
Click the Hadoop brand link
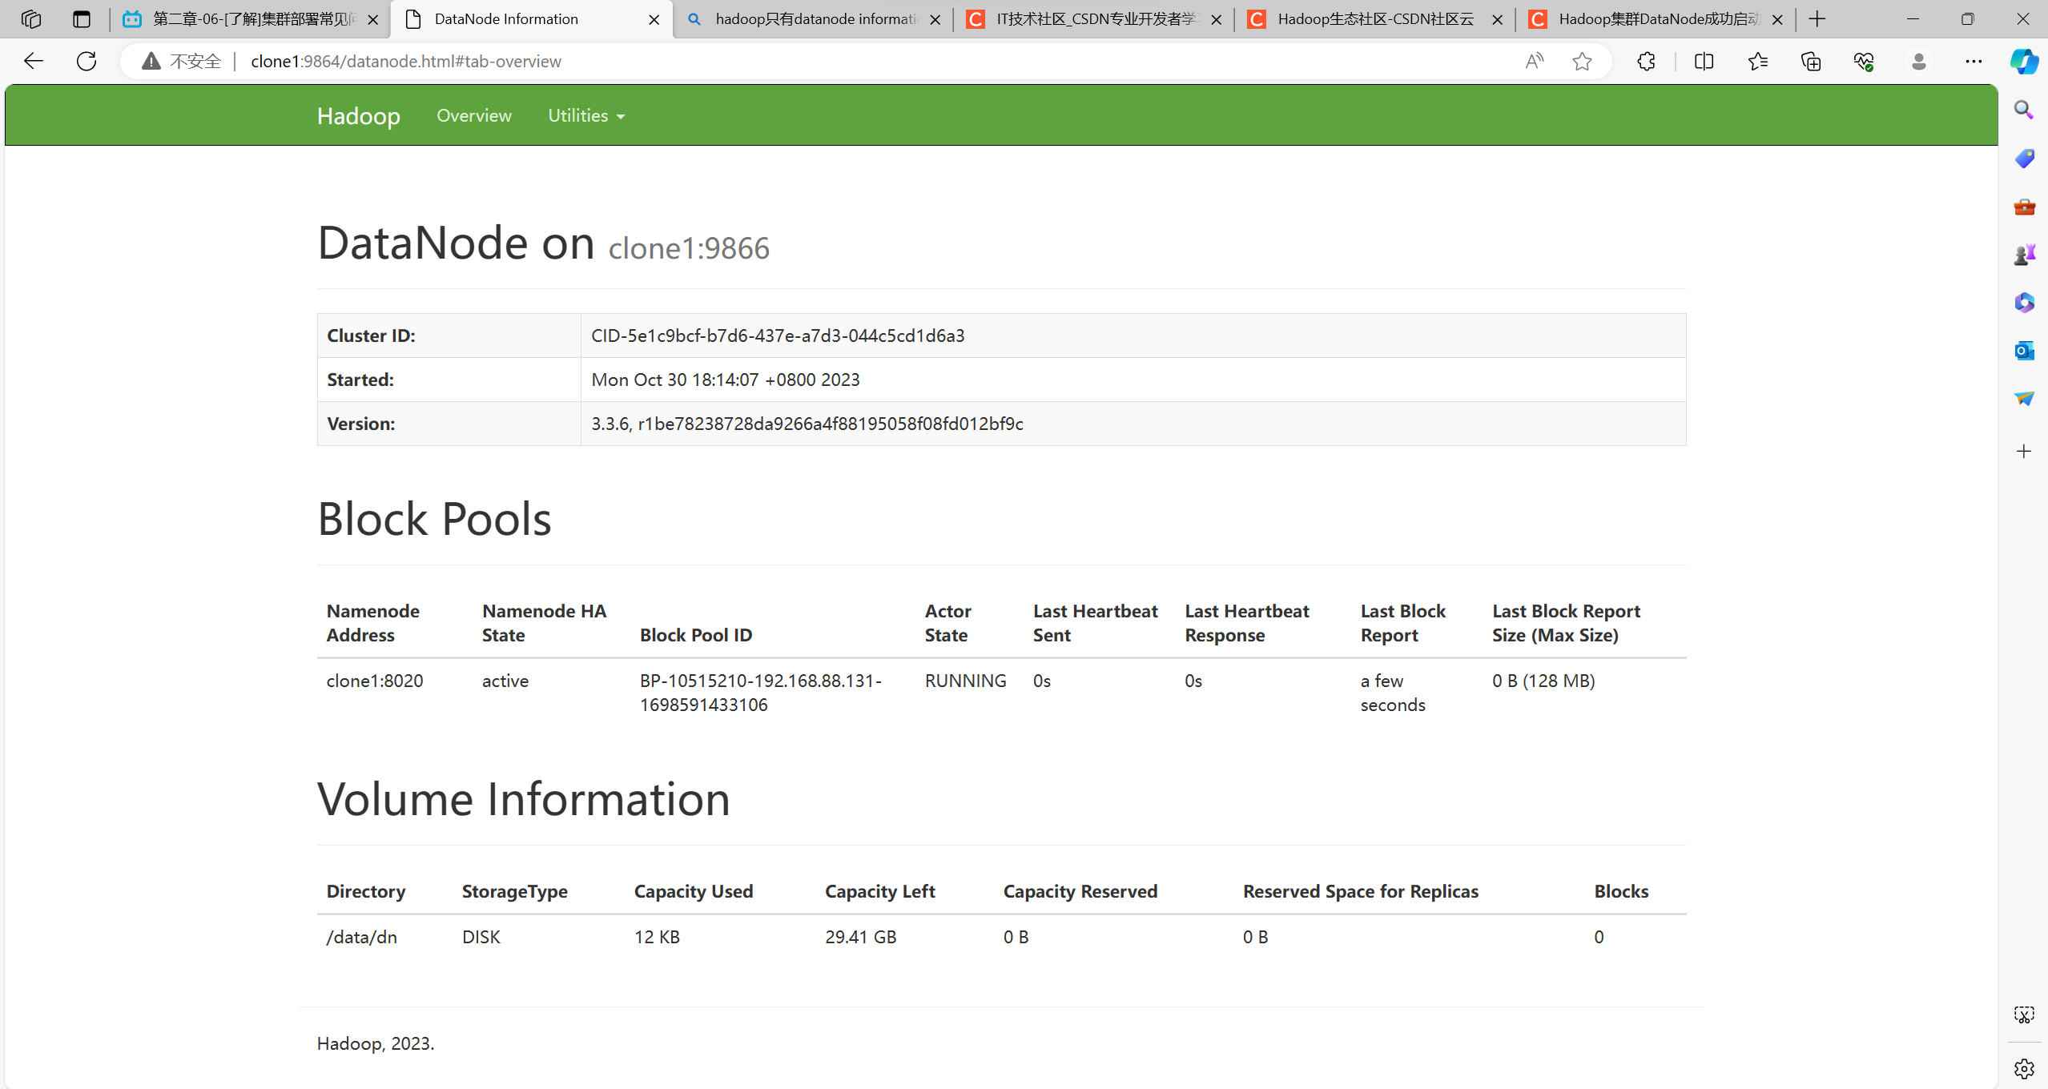click(x=358, y=116)
